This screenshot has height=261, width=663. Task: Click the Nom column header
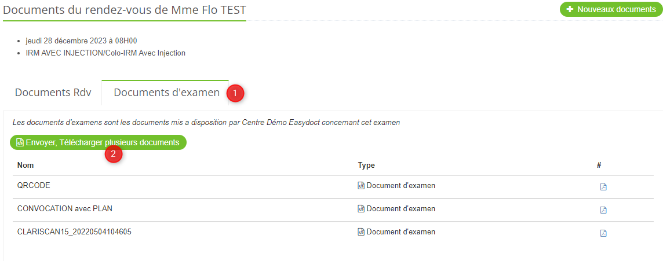pyautogui.click(x=25, y=166)
